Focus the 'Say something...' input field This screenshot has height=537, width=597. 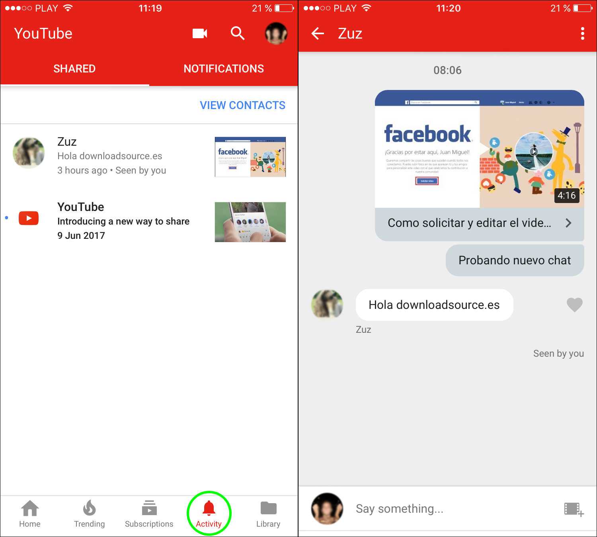click(400, 509)
